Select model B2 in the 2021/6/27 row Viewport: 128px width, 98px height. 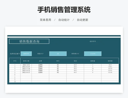tap(58, 67)
